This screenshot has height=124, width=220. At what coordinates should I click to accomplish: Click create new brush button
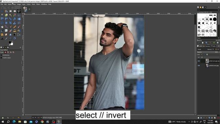click(x=202, y=43)
